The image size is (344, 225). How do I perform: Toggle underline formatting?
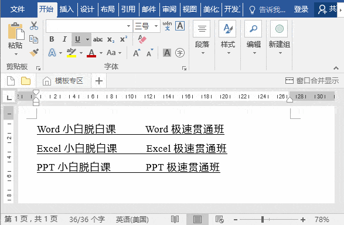point(77,39)
